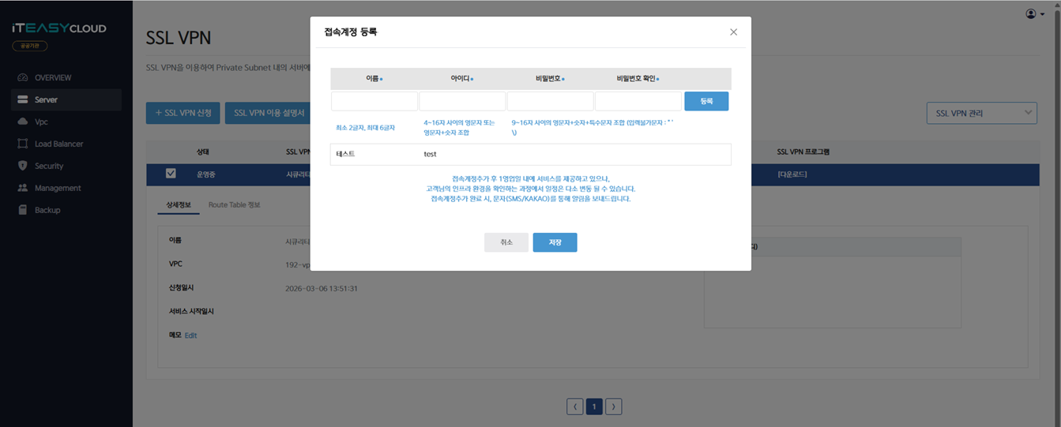Click the Vpc cloud icon
The image size is (1061, 427).
pos(22,122)
